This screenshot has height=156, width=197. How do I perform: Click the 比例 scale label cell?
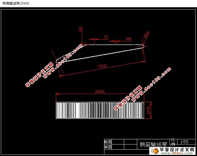pos(173,142)
